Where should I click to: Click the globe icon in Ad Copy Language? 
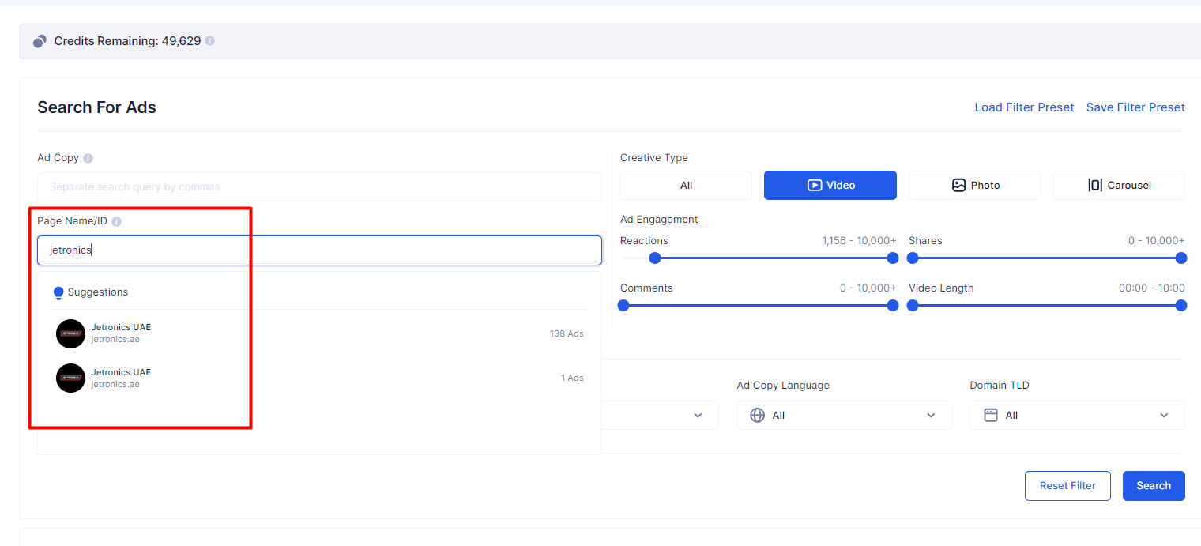757,416
